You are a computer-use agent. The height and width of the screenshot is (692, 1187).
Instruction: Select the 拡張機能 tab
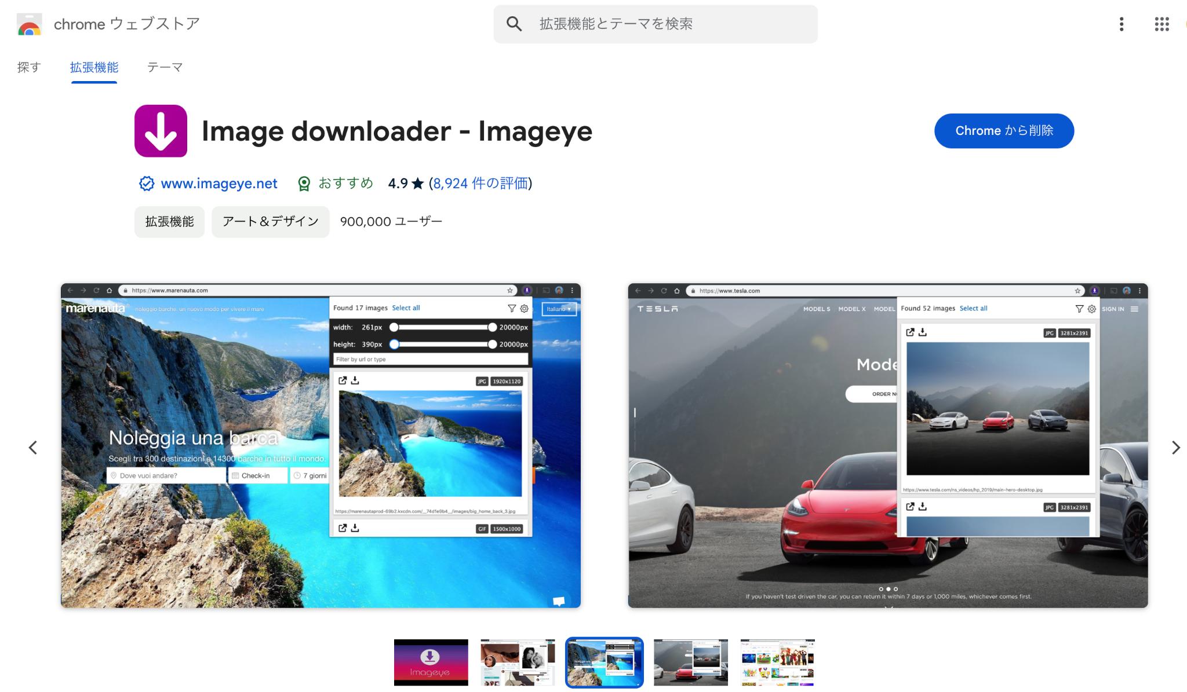[x=94, y=67]
